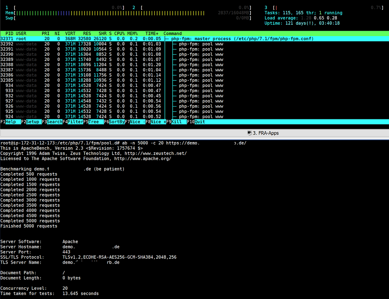Click F9 Kill button
The width and height of the screenshot is (389, 299).
pyautogui.click(x=177, y=122)
